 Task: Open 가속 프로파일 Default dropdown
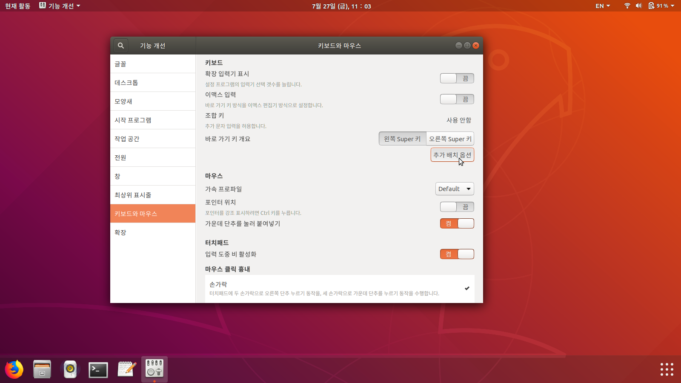(x=455, y=189)
